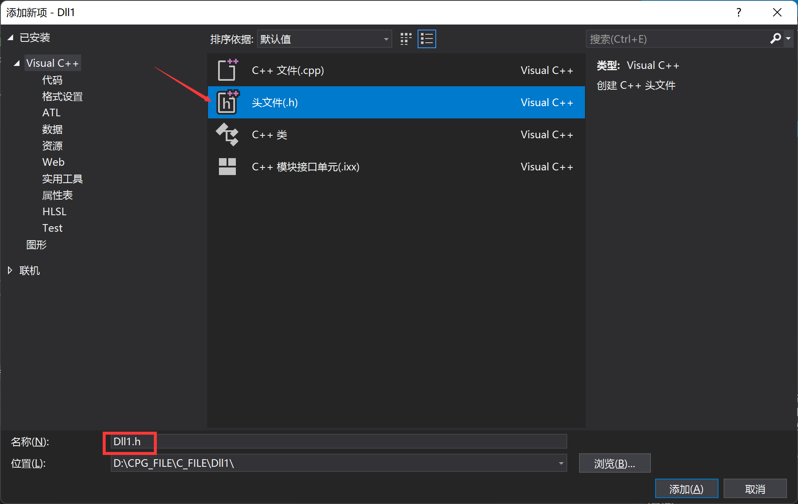Select the HLSL category

click(x=55, y=211)
